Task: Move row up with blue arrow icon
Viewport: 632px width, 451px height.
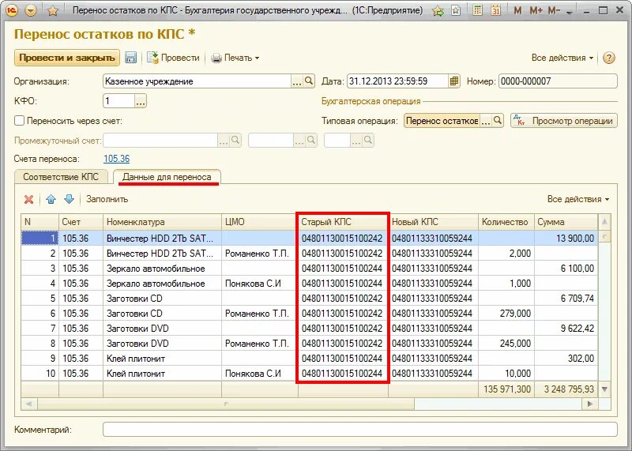Action: [x=51, y=199]
